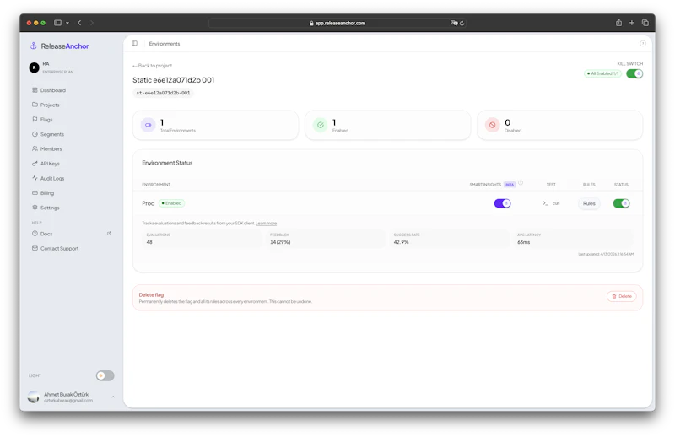The height and width of the screenshot is (437, 675).
Task: Open the Safari sidebar dropdown chevron
Action: tap(67, 23)
